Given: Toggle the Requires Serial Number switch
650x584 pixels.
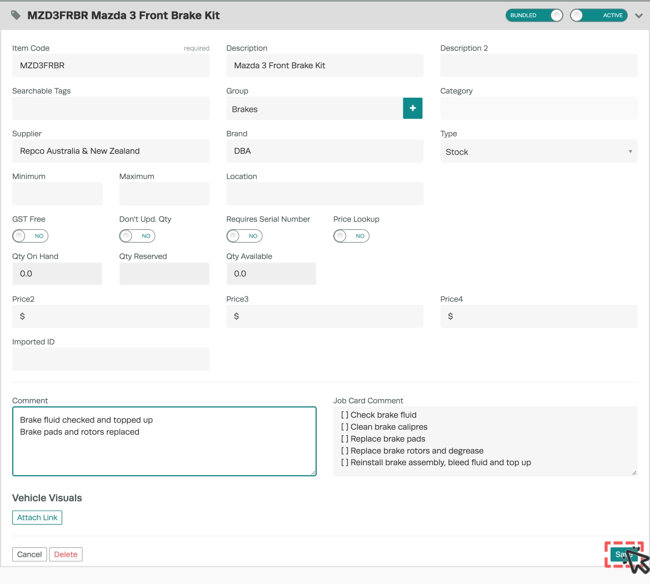Looking at the screenshot, I should coord(244,236).
